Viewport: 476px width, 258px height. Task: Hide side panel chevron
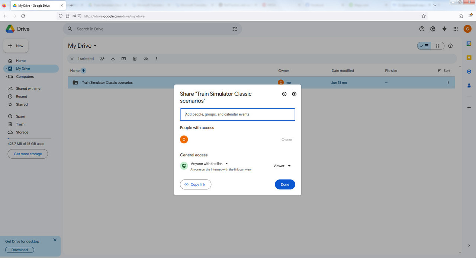469,246
